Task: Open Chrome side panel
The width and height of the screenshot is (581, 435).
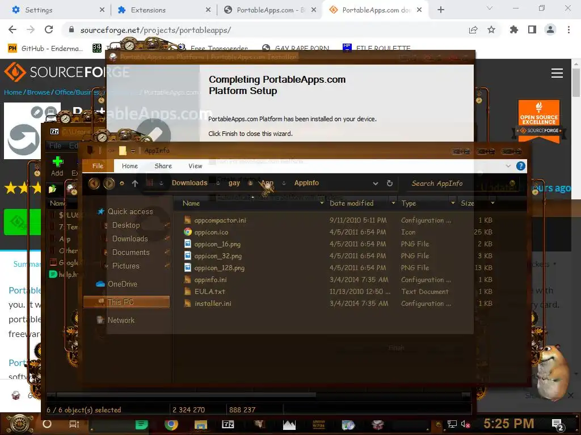Action: [532, 29]
